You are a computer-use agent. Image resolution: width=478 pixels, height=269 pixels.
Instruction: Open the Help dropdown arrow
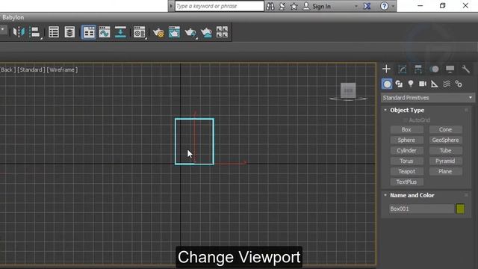(x=393, y=6)
